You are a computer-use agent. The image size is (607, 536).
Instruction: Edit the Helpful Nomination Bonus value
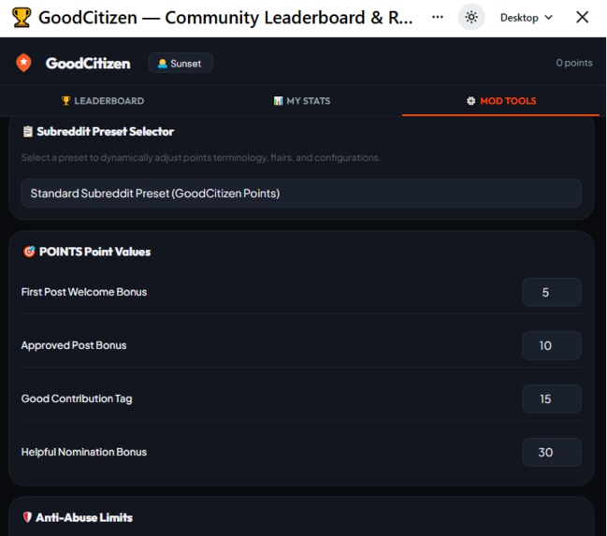click(x=552, y=452)
